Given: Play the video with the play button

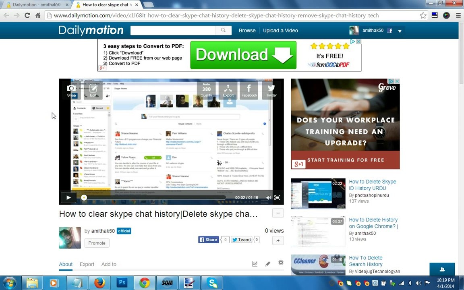Looking at the screenshot, I should click(x=68, y=197).
